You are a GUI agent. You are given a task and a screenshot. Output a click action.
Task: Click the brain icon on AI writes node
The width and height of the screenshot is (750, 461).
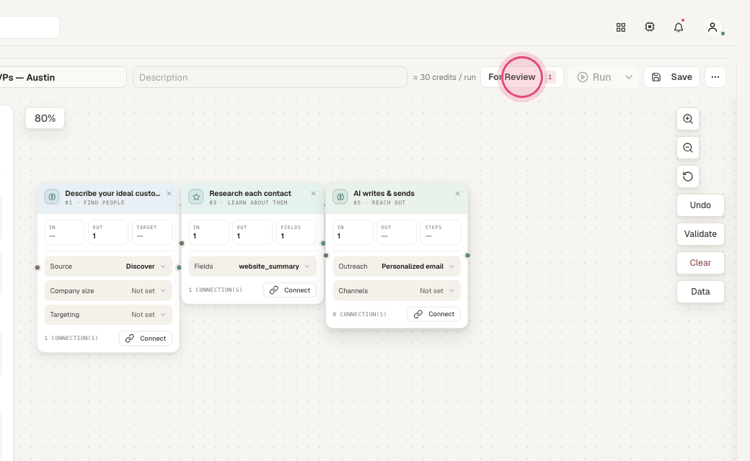tap(340, 197)
